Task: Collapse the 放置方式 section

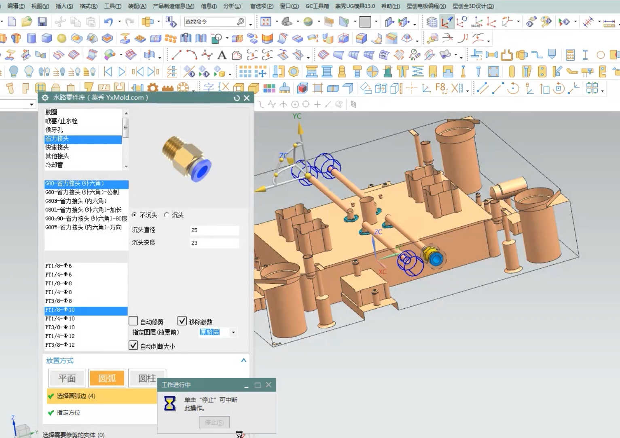Action: click(x=243, y=360)
